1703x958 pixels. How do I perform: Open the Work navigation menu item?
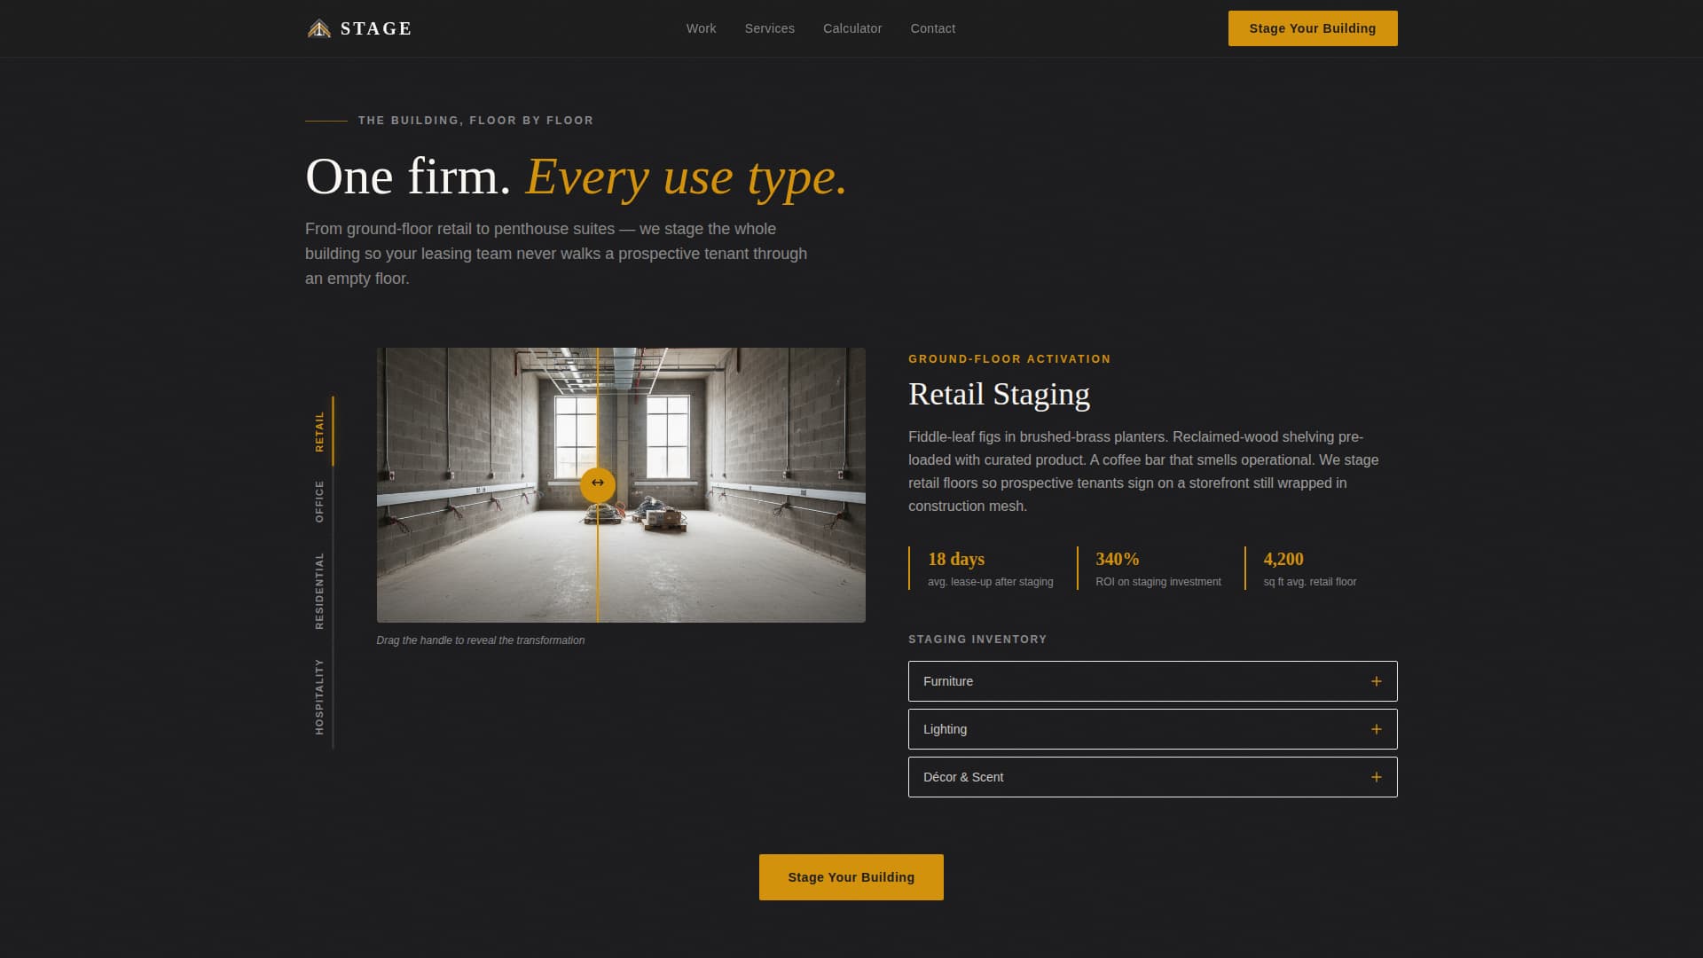pos(700,28)
